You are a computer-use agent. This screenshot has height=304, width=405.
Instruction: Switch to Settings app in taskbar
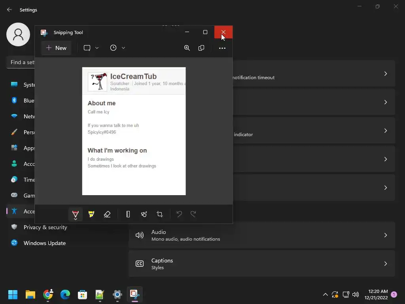click(x=117, y=294)
